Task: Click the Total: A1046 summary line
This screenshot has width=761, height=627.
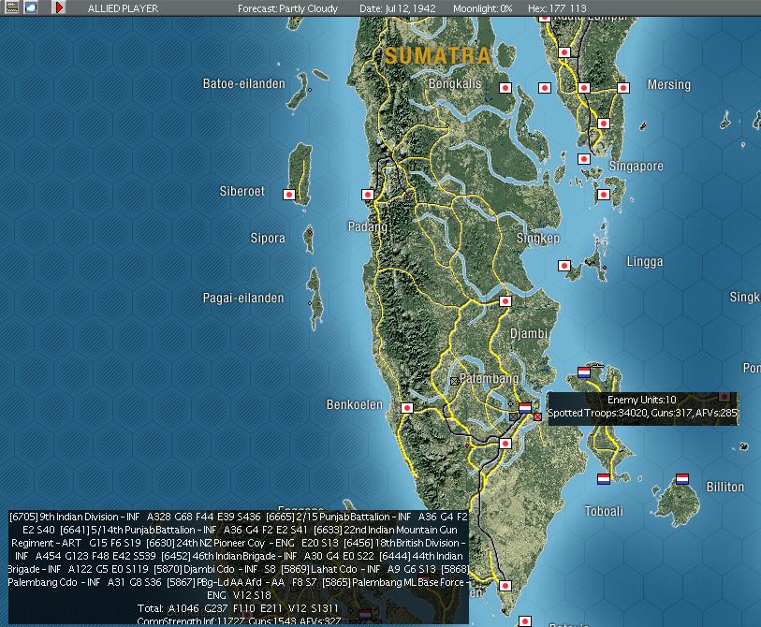Action: coord(239,608)
